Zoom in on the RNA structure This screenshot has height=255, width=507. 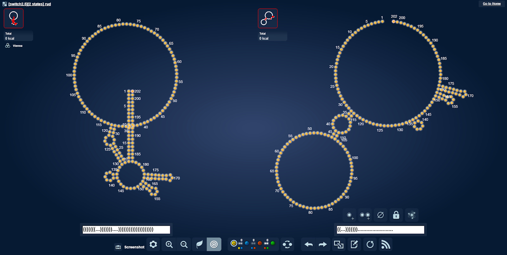[x=169, y=244]
